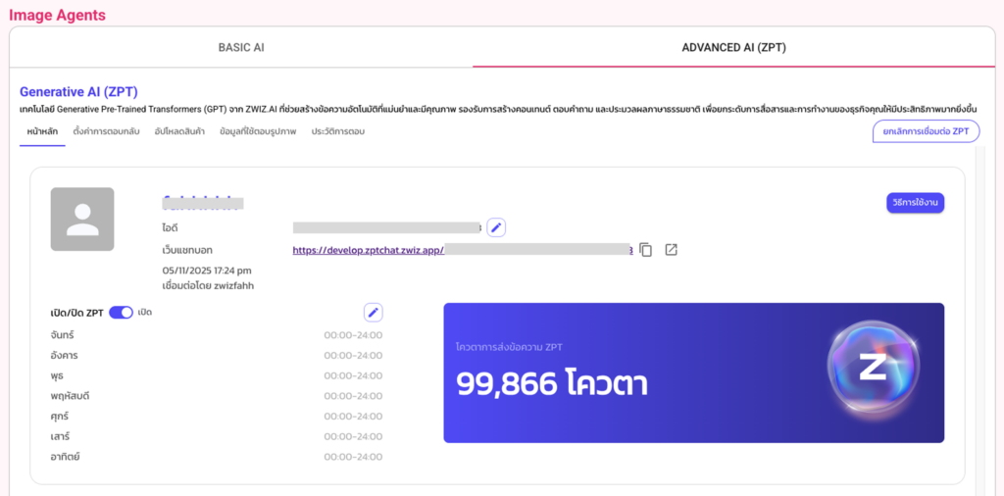This screenshot has width=1004, height=496.
Task: Switch to ข้อมูลที่ใช้ตอบรูปภาพ tab
Action: 258,131
